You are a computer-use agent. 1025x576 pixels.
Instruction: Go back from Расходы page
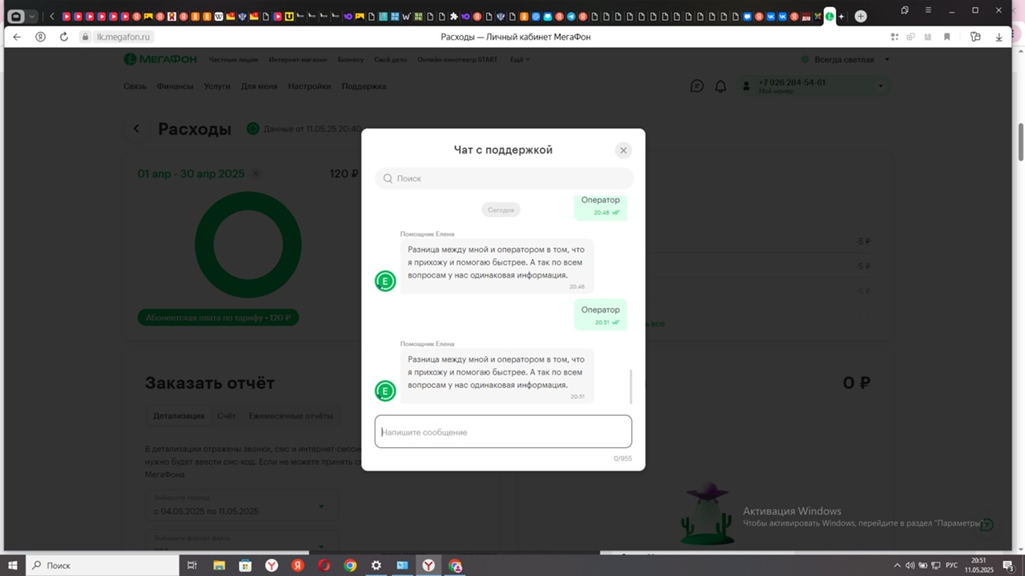click(x=136, y=129)
